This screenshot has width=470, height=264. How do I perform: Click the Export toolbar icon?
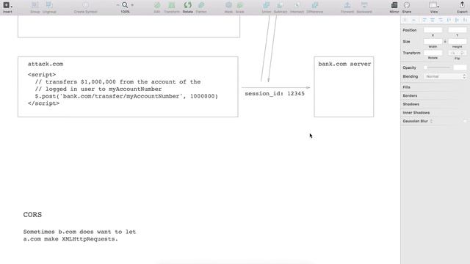462,5
